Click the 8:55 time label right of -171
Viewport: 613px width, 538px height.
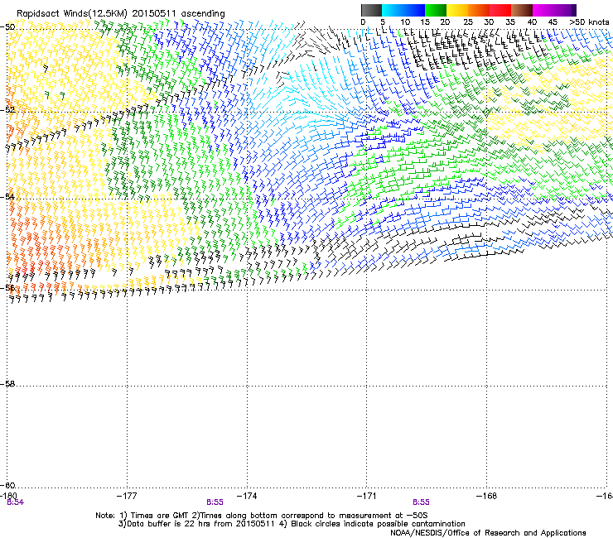[421, 502]
